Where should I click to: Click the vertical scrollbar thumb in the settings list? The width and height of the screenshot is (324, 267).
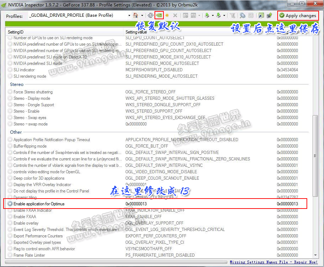pos(315,156)
